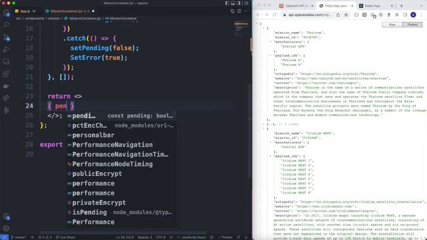Click the browser forward arrow
427x240 pixels.
tap(266, 15)
